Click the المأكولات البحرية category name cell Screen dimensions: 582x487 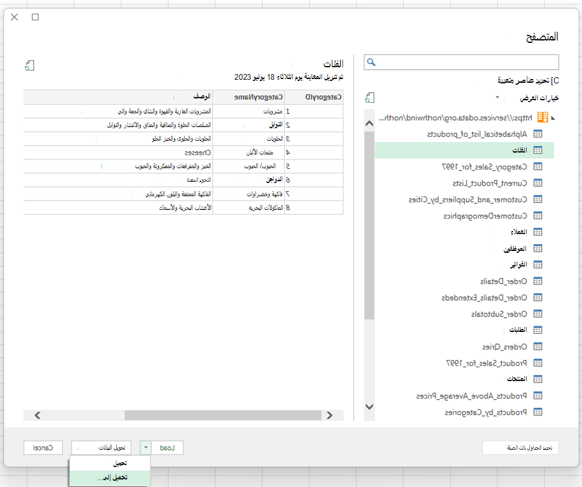[x=248, y=207]
